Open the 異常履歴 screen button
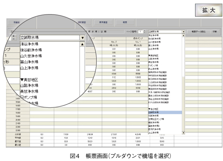223x161 pixels. pyautogui.click(x=103, y=23)
